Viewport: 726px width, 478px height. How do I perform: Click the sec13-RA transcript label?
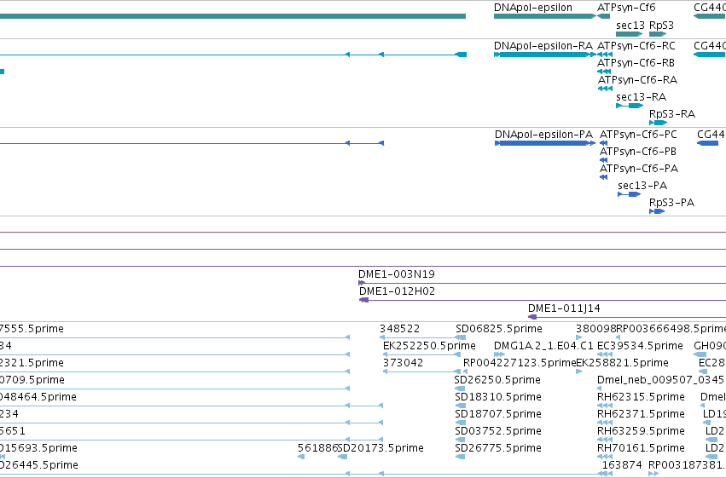(641, 97)
